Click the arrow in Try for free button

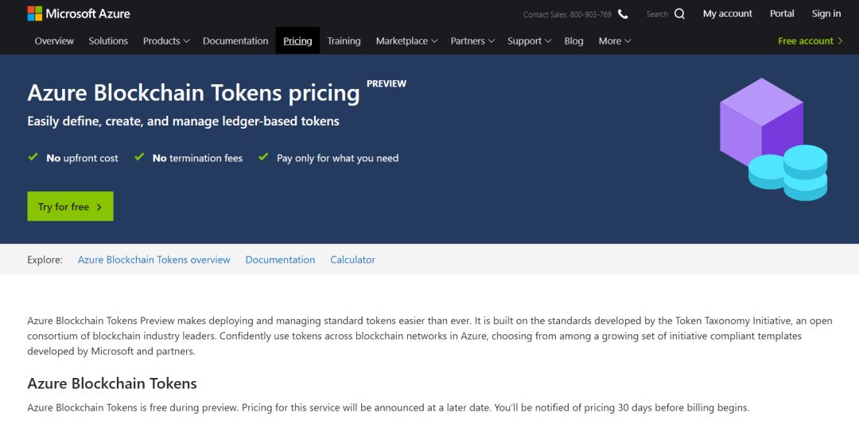coord(99,206)
